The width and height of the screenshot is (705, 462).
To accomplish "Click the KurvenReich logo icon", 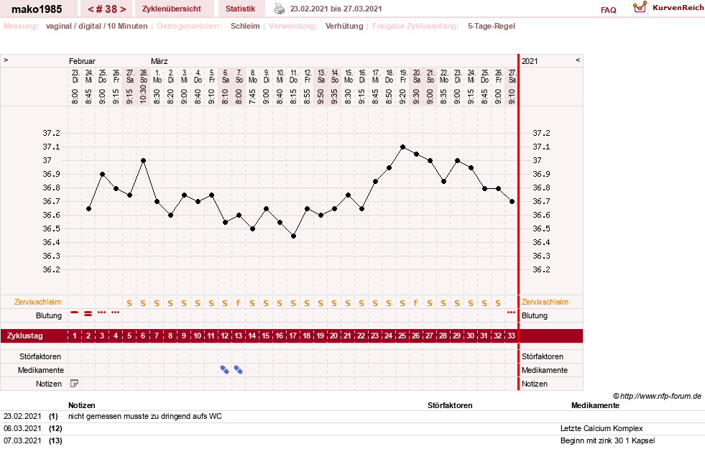I will point(640,7).
